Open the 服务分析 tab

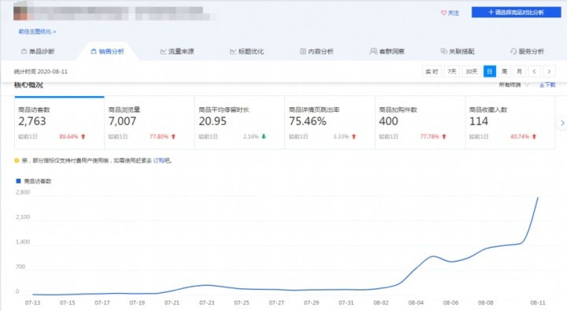pyautogui.click(x=527, y=51)
